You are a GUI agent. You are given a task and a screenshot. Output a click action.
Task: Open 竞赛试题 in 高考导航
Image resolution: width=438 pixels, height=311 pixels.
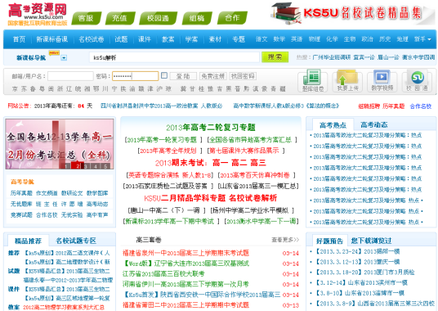point(21,214)
